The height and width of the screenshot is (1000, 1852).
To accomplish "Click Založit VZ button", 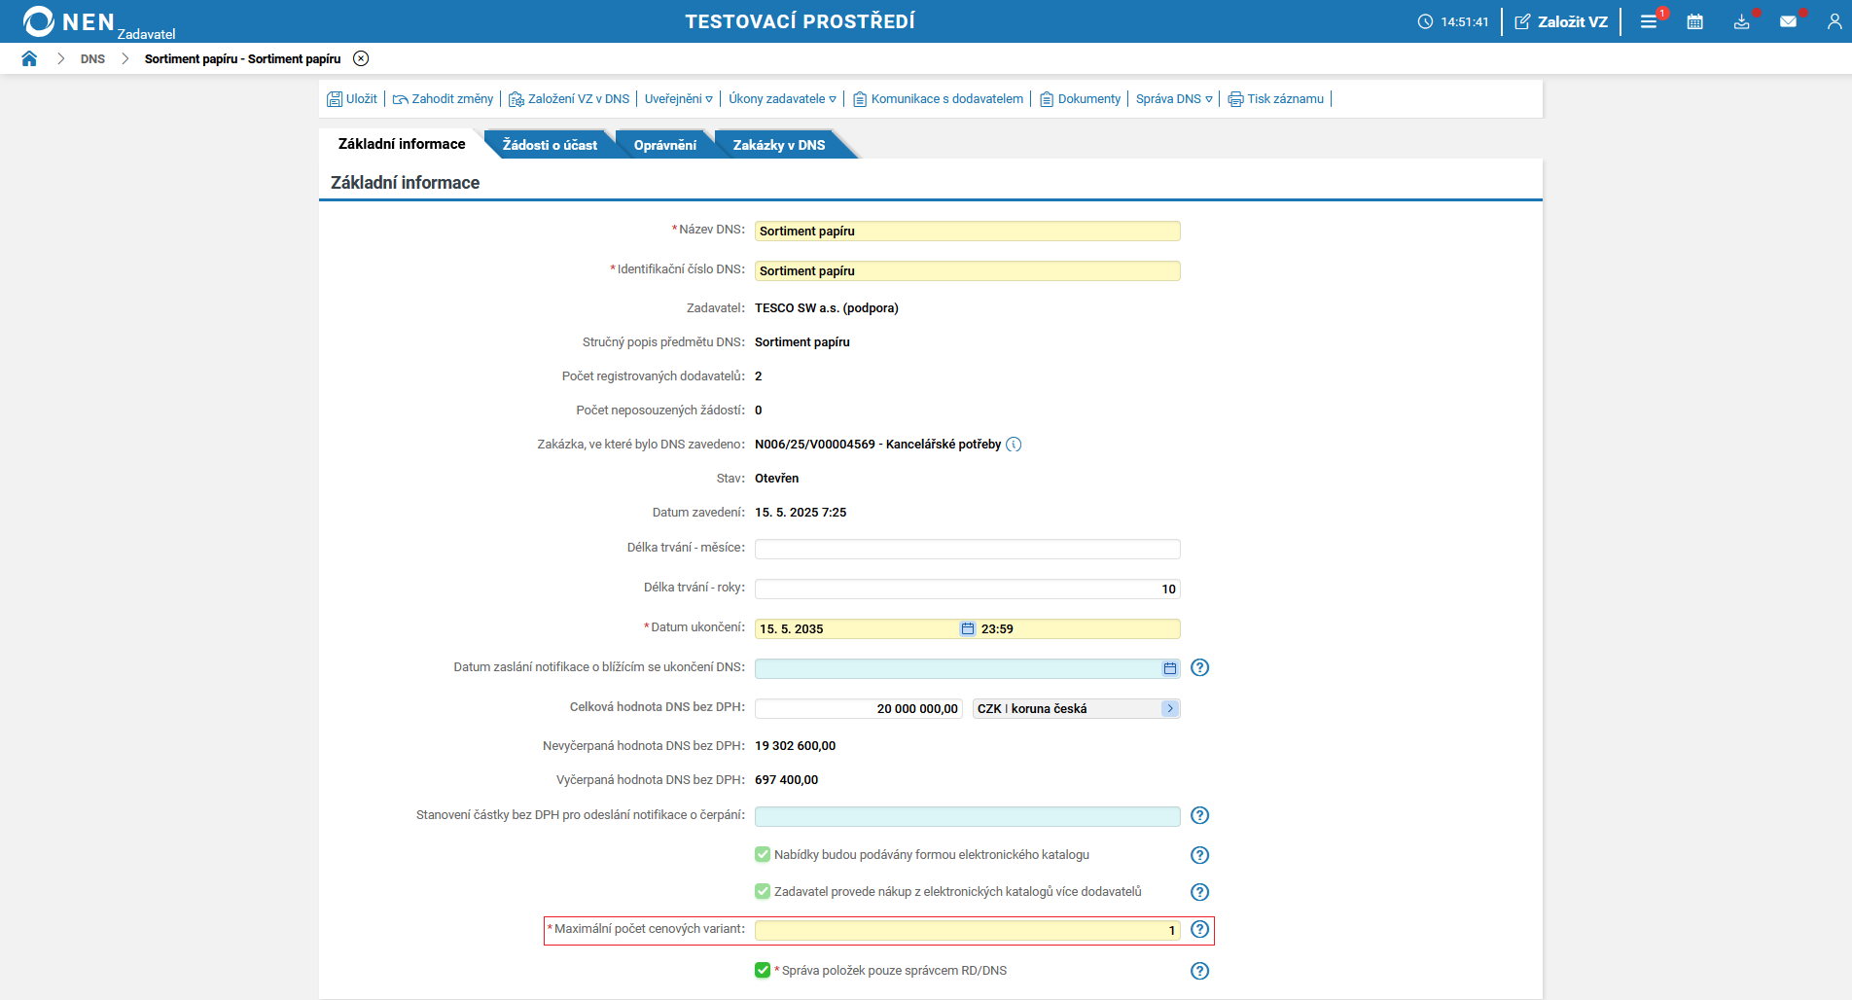I will [x=1561, y=21].
